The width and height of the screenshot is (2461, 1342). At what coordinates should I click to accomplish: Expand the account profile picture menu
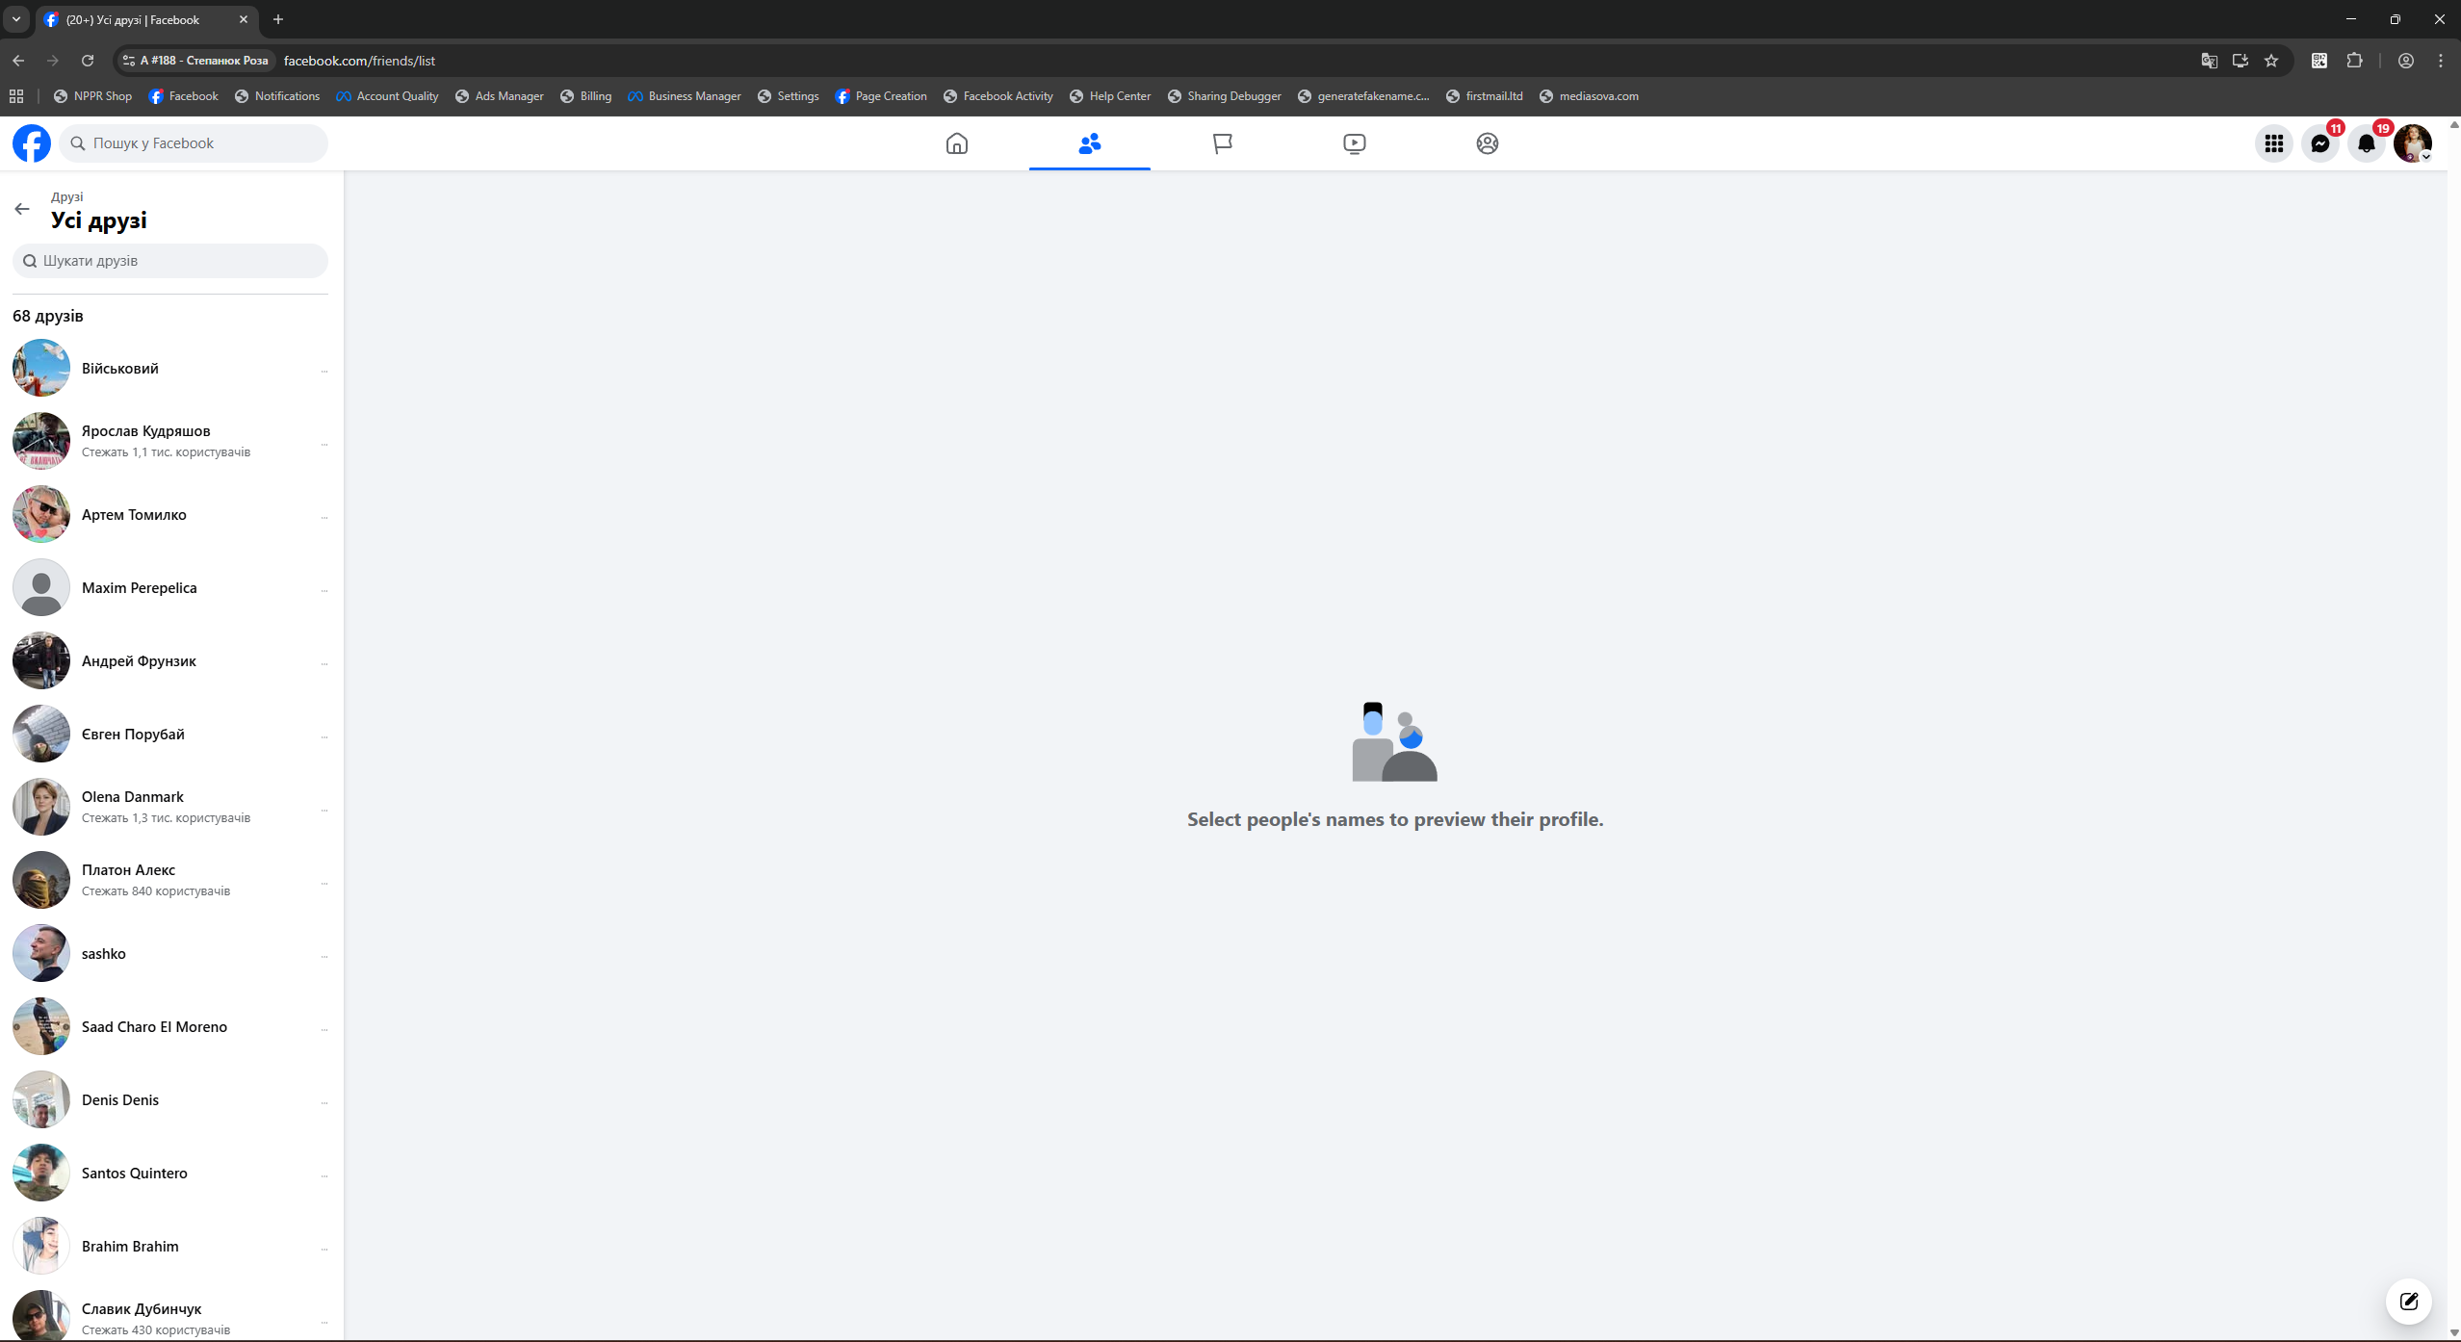pos(2412,143)
